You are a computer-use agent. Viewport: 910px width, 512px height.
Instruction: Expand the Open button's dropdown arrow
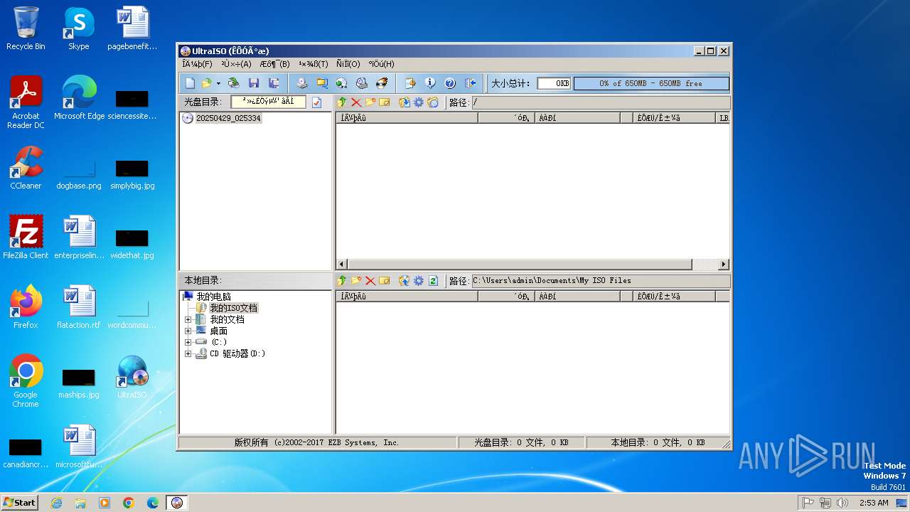point(218,83)
